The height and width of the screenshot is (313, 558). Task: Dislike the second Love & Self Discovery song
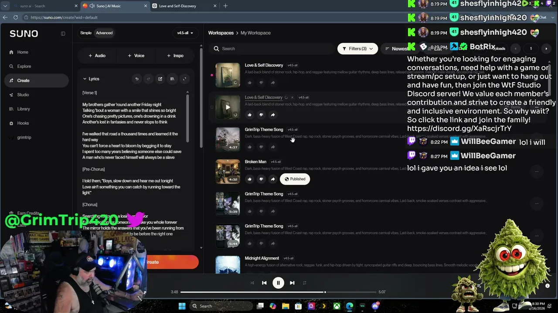coord(261,115)
